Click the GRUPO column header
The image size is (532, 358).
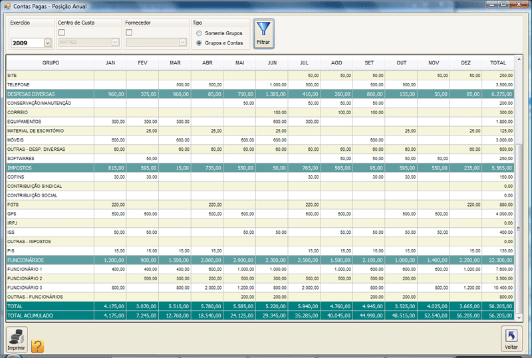click(x=51, y=62)
